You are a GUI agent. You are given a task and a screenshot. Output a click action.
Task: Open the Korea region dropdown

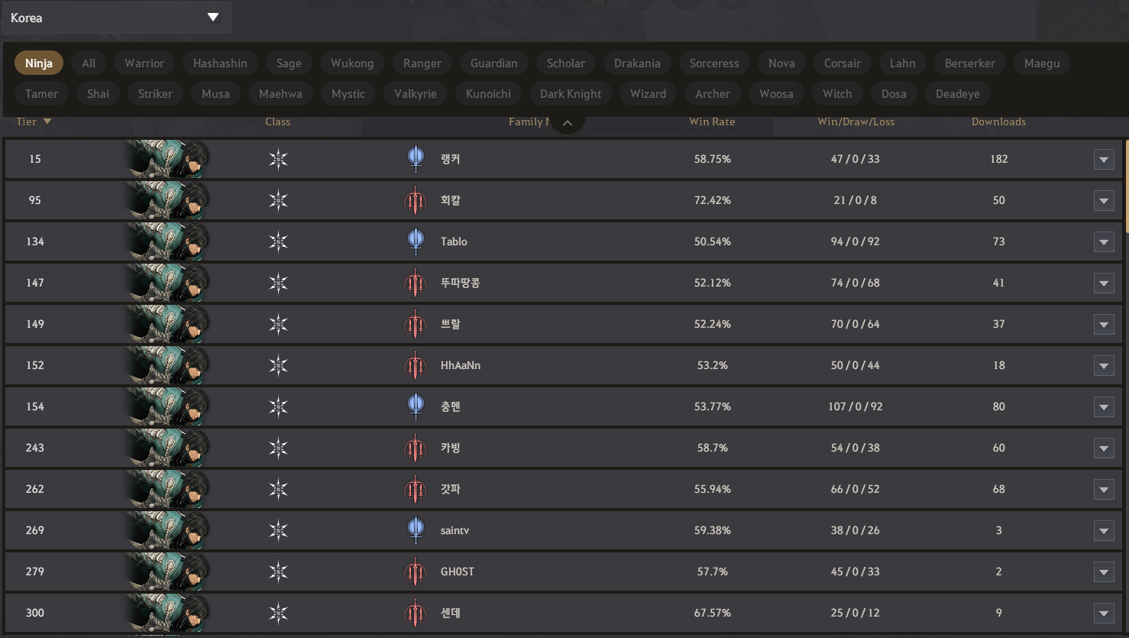point(116,18)
